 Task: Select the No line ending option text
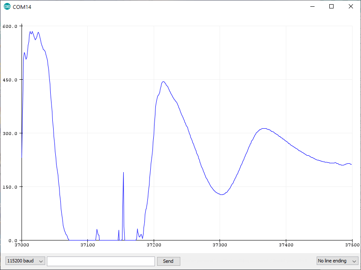coord(331,261)
